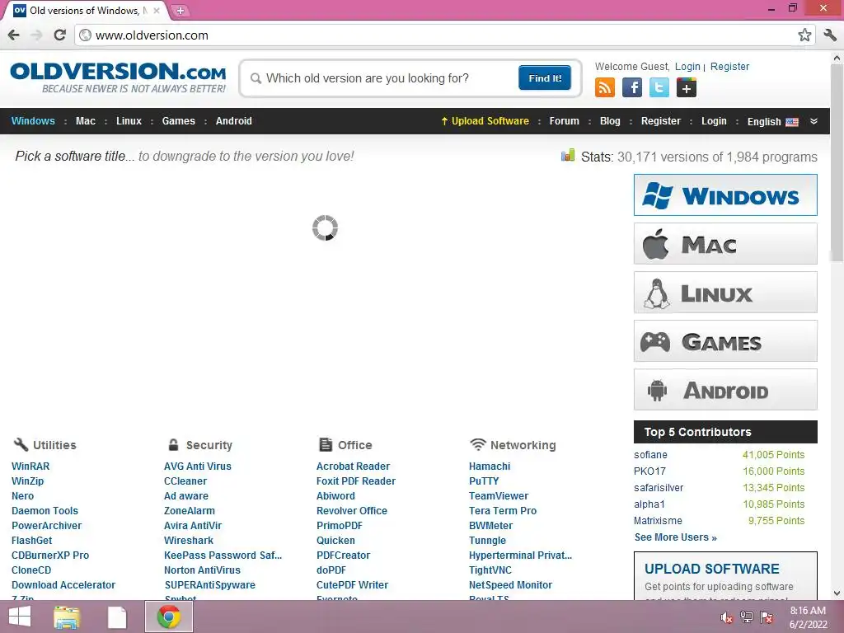The image size is (844, 633).
Task: Select the large Mac platform button
Action: (725, 244)
